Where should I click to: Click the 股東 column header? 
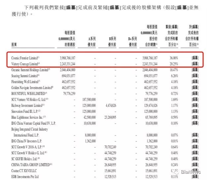[x=14, y=45]
